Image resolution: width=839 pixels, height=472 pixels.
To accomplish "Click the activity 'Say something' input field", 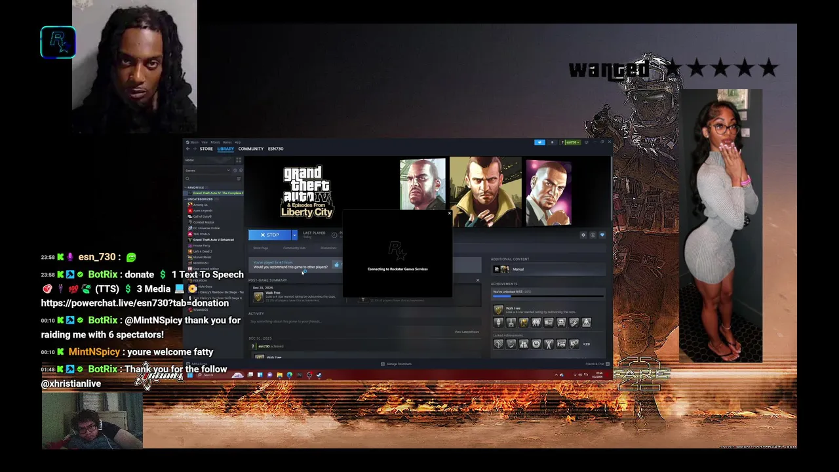I will click(x=365, y=321).
